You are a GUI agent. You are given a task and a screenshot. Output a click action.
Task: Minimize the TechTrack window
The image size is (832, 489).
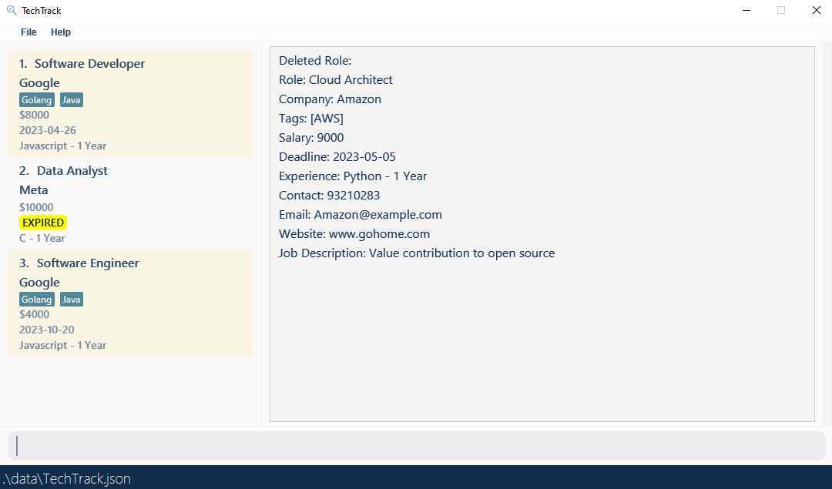coord(746,10)
